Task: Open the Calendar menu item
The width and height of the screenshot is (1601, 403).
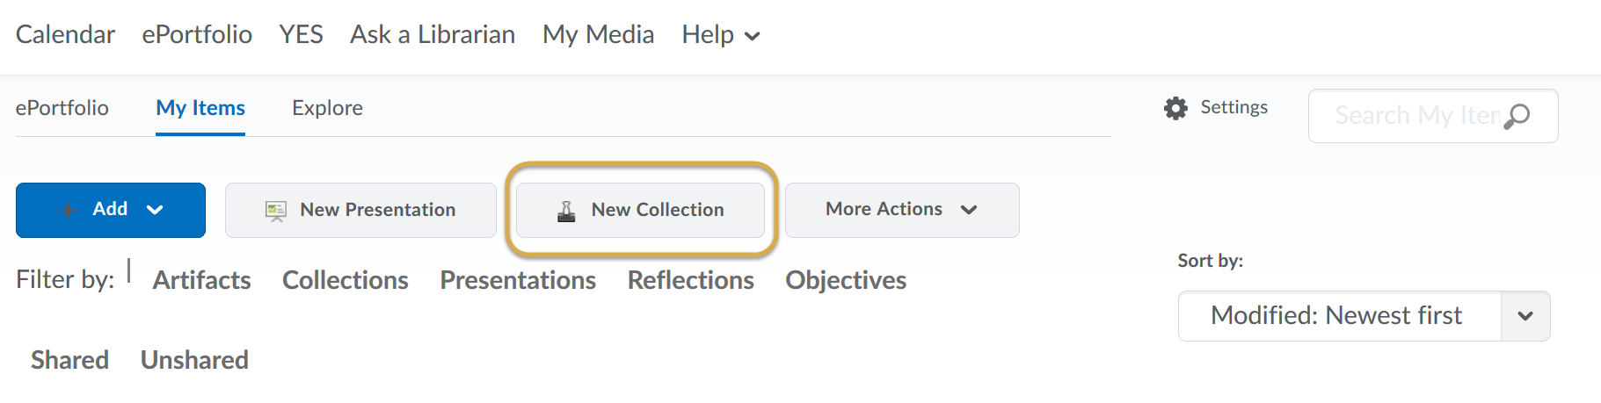Action: [65, 34]
